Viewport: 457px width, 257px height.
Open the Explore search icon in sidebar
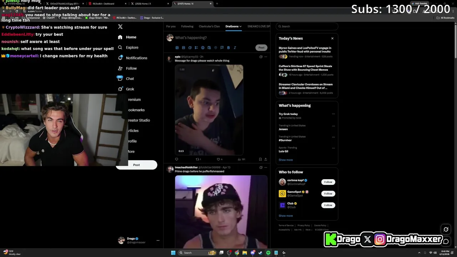coord(120,47)
